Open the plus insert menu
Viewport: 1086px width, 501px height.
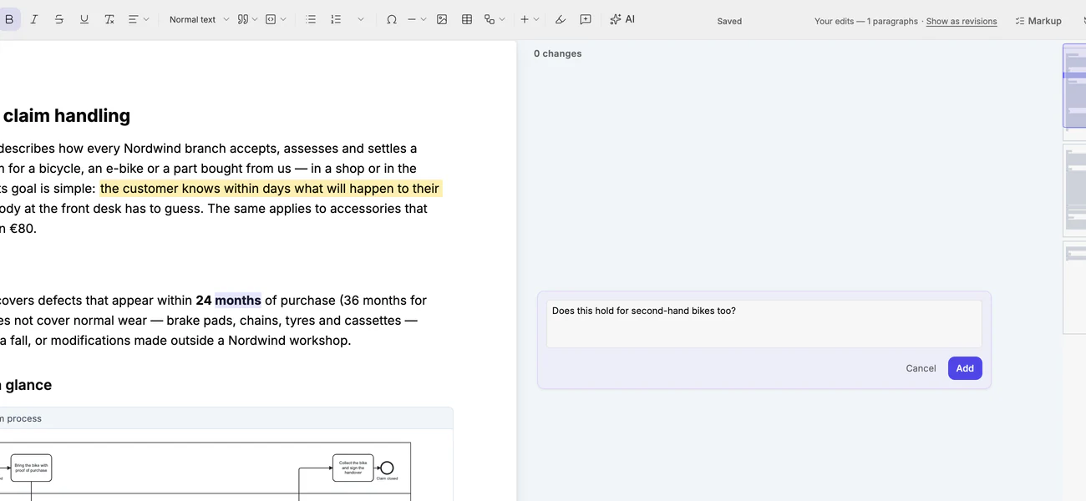(x=530, y=19)
